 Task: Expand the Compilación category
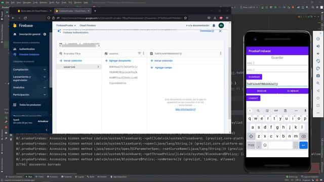coord(29,70)
